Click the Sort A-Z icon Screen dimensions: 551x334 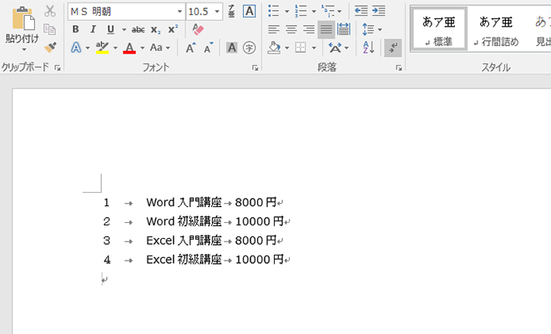pyautogui.click(x=369, y=48)
